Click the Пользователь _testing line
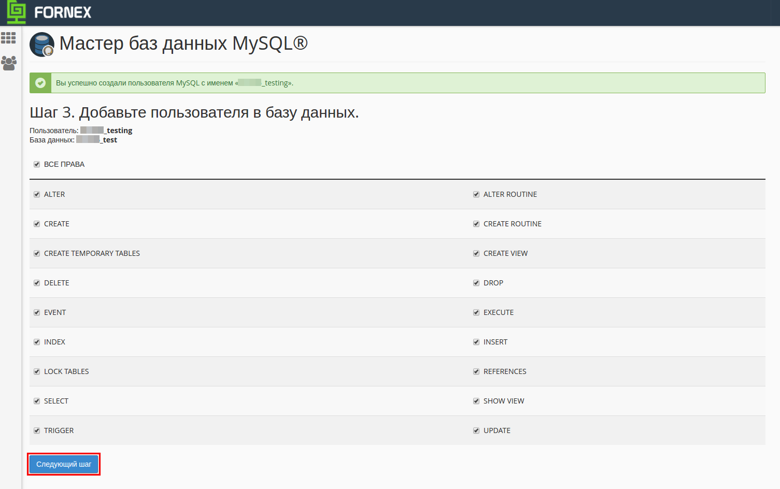The height and width of the screenshot is (489, 780). pyautogui.click(x=81, y=131)
